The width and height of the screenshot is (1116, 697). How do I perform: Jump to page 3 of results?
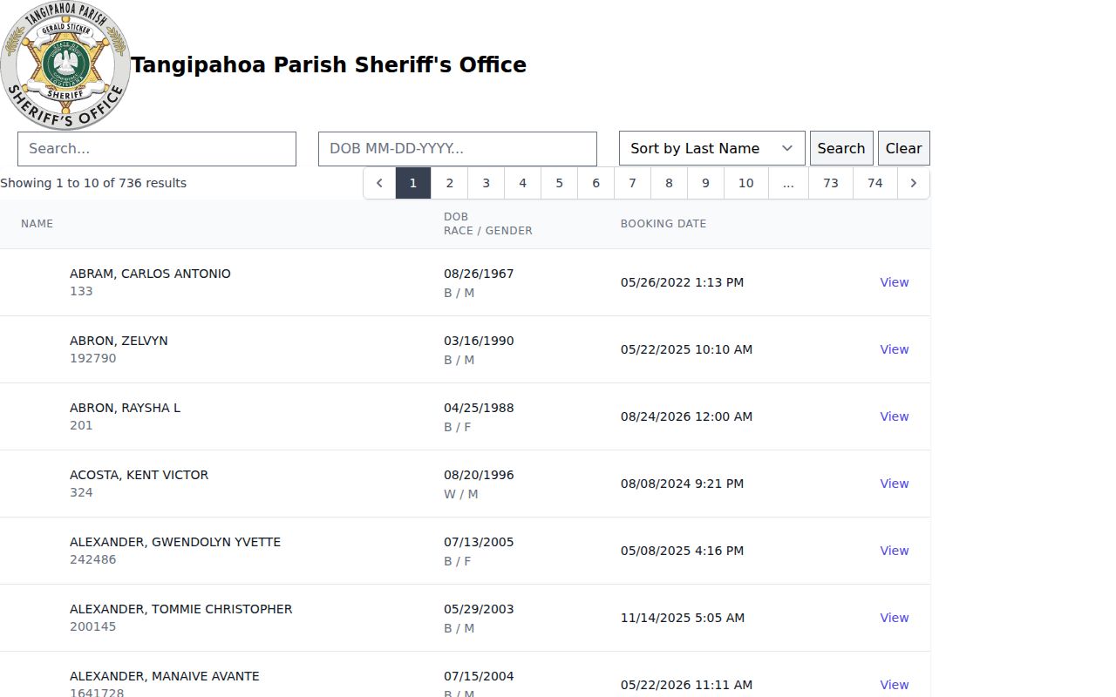487,183
